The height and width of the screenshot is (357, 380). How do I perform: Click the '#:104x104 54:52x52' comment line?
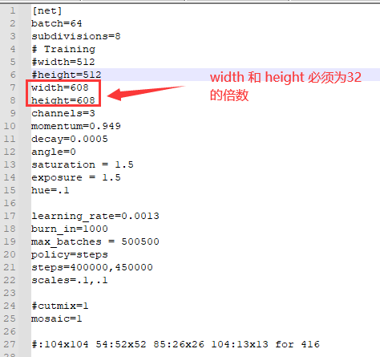pyautogui.click(x=176, y=344)
